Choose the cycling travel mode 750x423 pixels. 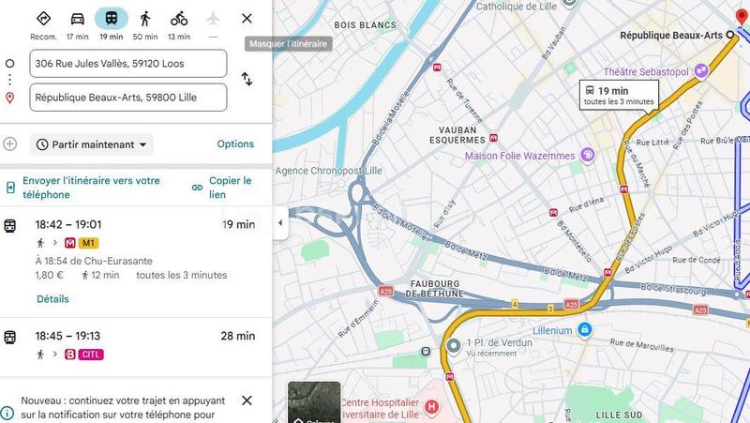[x=179, y=19]
